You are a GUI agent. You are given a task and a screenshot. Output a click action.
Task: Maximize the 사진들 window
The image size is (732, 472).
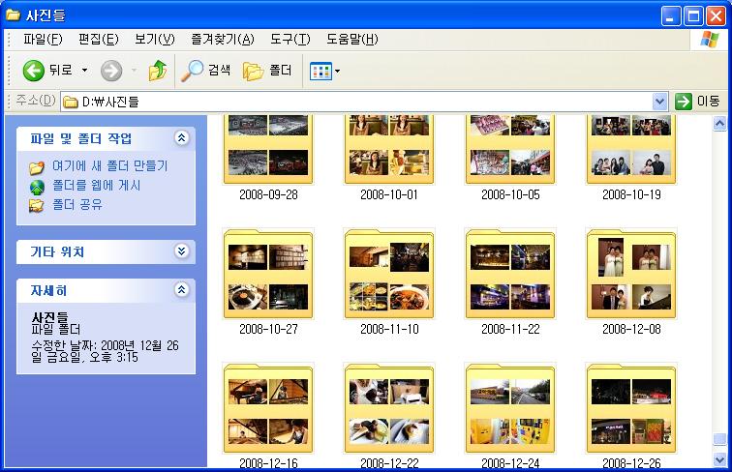click(693, 16)
